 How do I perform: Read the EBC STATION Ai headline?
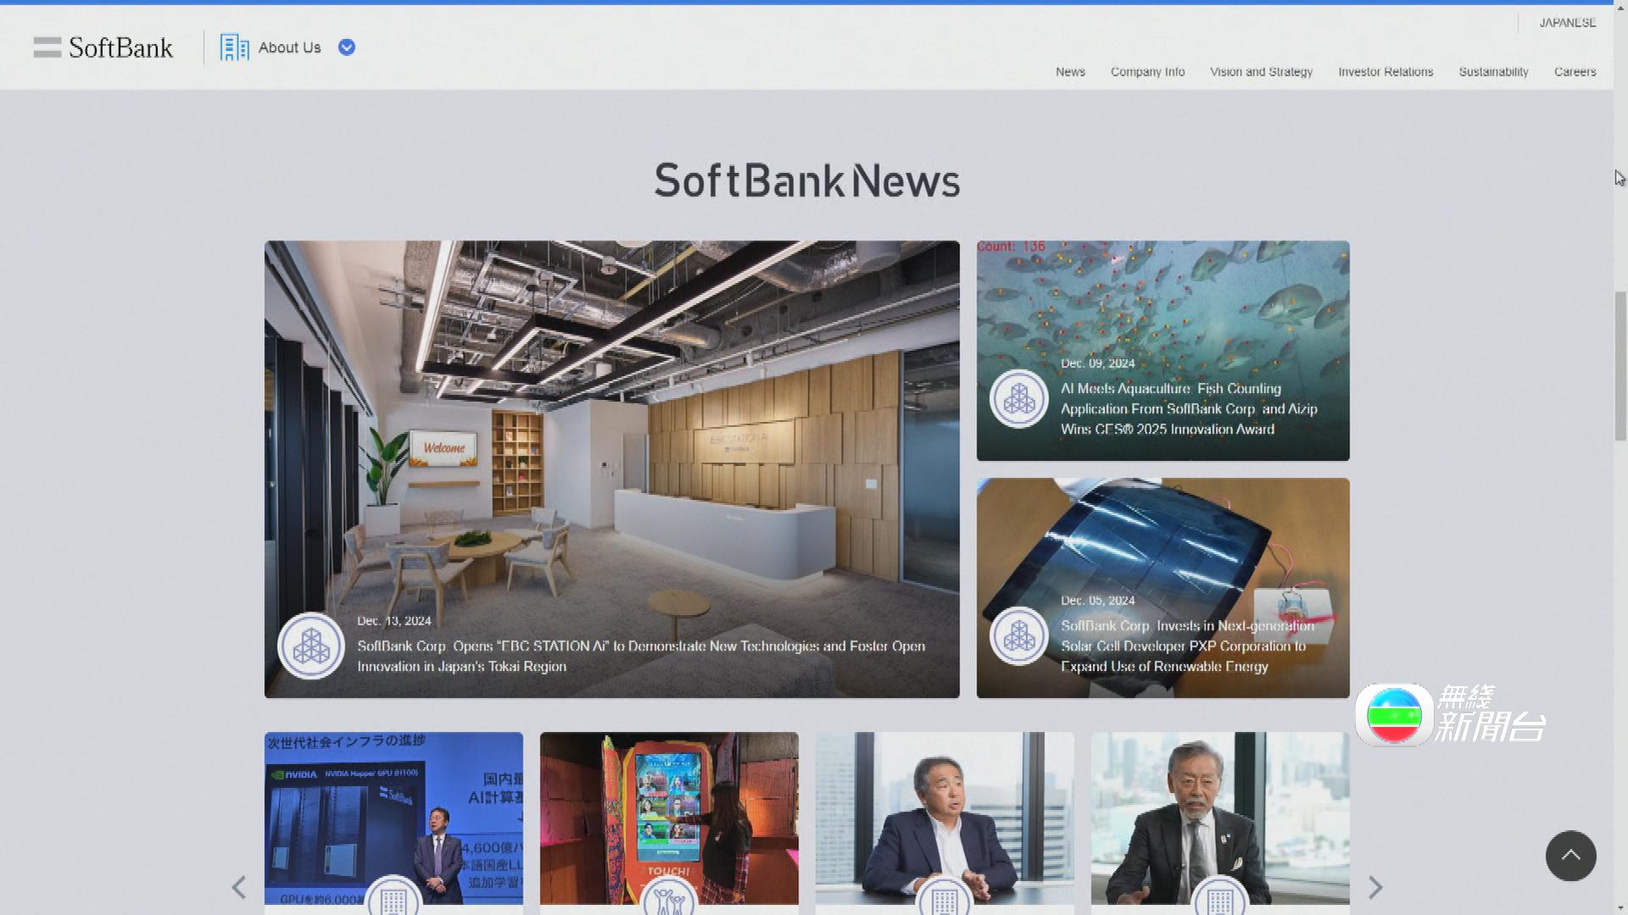pyautogui.click(x=641, y=657)
